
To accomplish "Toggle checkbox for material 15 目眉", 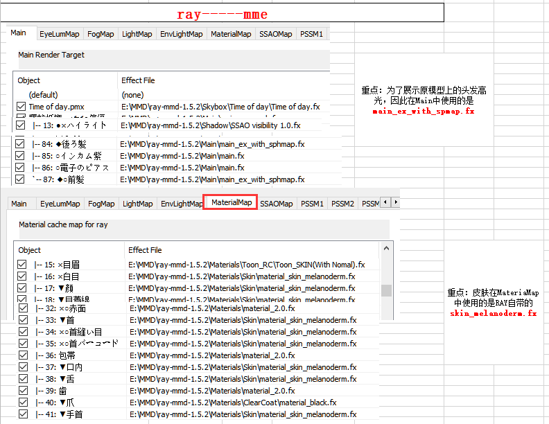I will tap(21, 265).
